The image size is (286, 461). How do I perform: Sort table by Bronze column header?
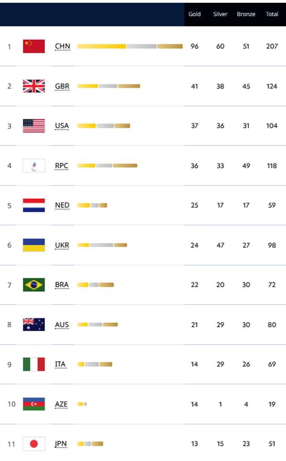pyautogui.click(x=246, y=14)
